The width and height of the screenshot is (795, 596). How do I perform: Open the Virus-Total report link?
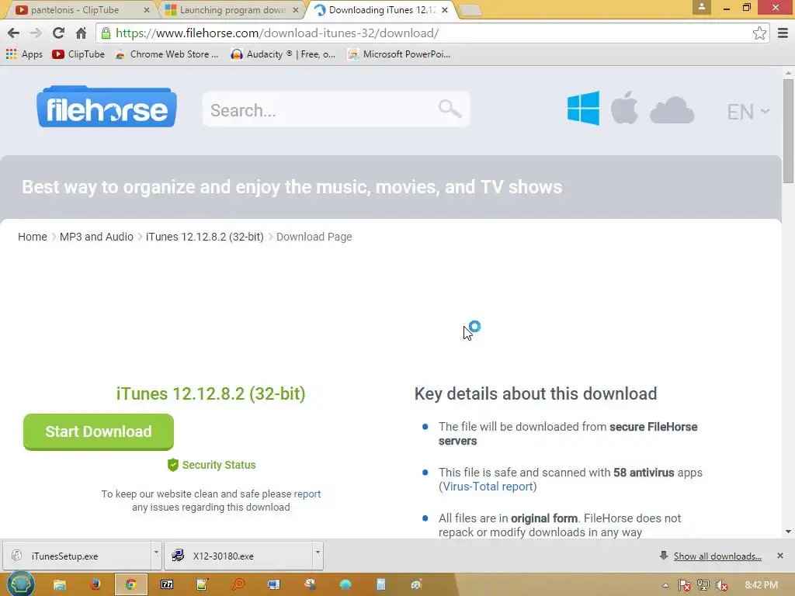[488, 487]
